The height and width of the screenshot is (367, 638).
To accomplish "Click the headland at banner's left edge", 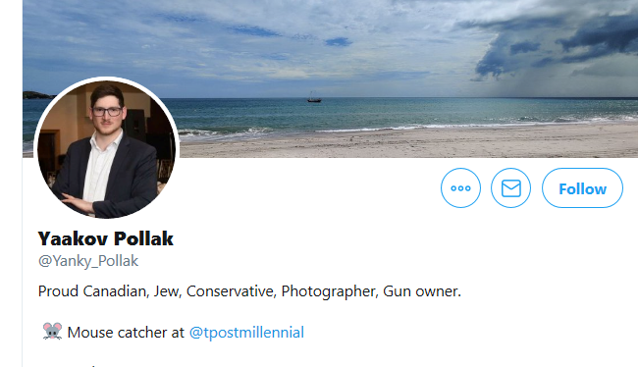I will coord(38,95).
